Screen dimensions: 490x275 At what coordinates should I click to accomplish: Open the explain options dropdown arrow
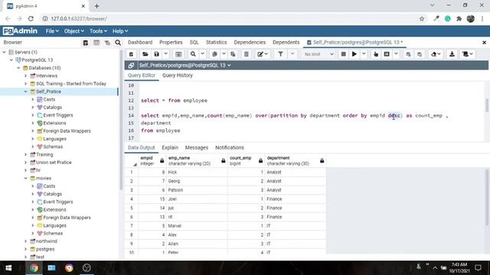[x=397, y=54]
